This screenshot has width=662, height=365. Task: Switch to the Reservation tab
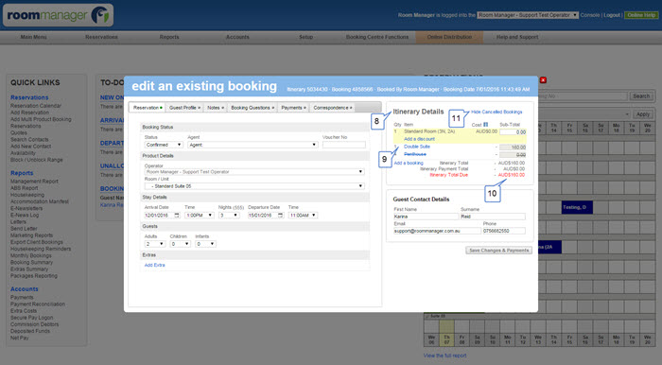tap(148, 108)
